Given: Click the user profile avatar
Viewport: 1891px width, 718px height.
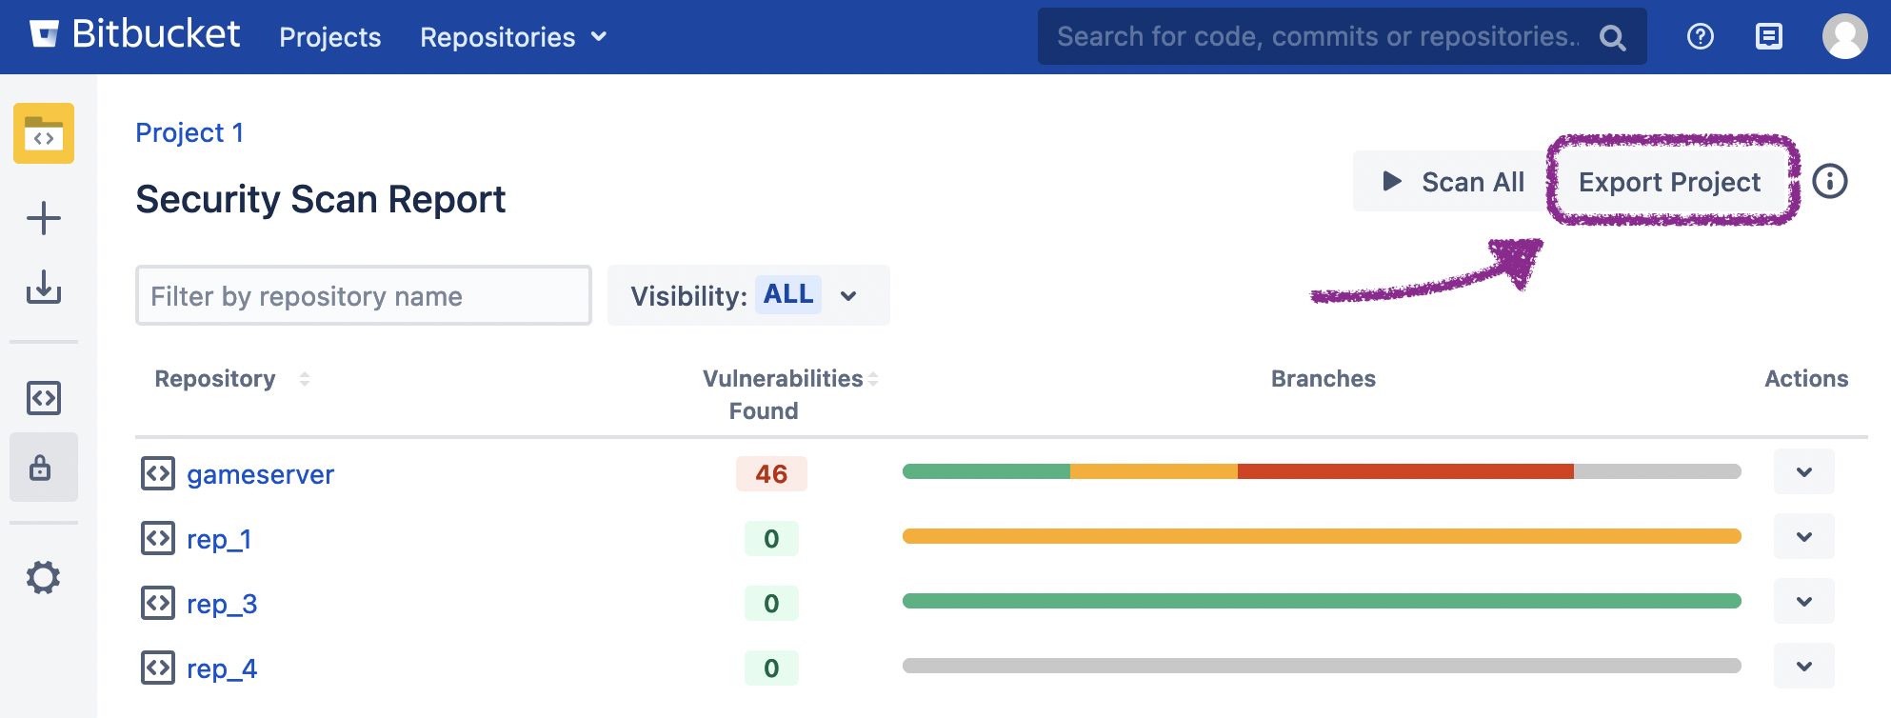Looking at the screenshot, I should (x=1844, y=37).
